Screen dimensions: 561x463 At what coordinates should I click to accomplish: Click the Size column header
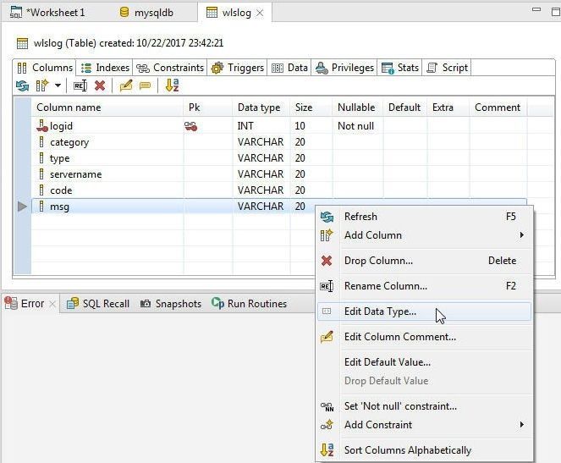click(x=311, y=107)
